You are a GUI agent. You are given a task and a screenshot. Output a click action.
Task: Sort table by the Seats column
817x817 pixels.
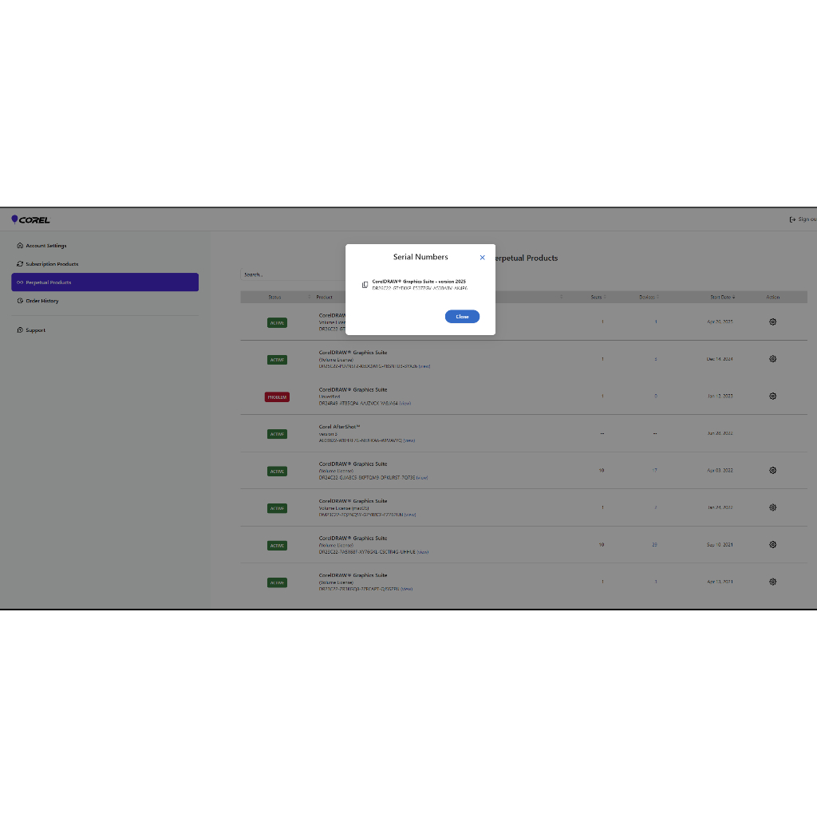pyautogui.click(x=598, y=297)
